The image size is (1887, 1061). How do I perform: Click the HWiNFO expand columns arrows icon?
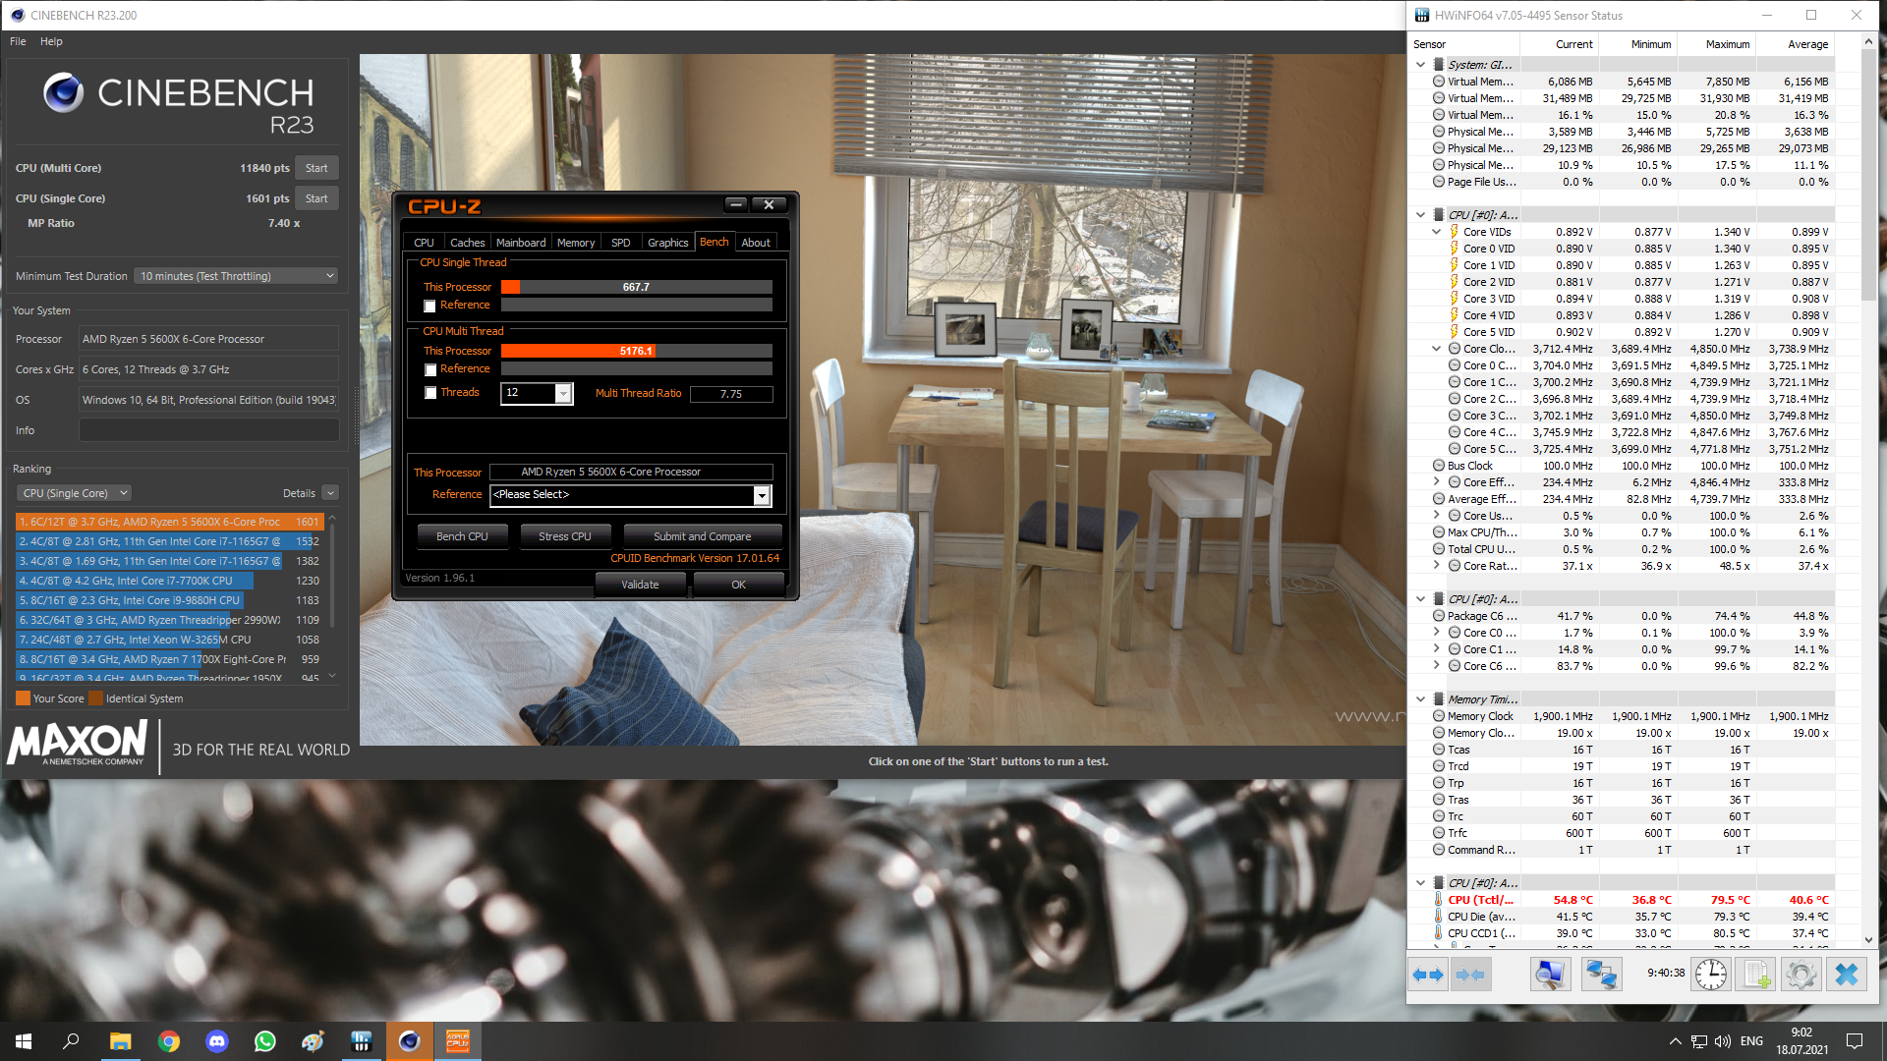point(1428,975)
